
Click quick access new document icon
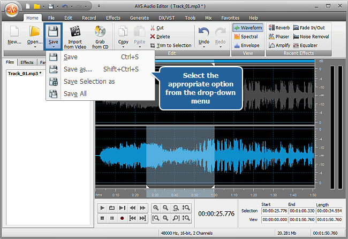coord(28,6)
